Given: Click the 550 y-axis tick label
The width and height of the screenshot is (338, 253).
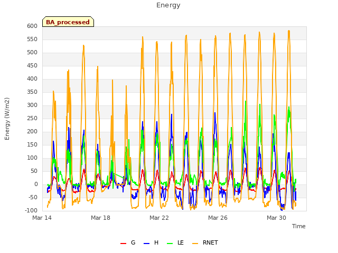Looking at the screenshot, I should click(32, 40).
